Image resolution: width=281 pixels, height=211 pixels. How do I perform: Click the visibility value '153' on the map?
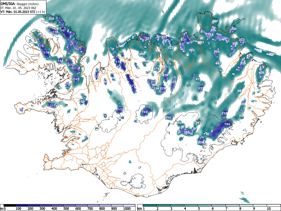click(x=121, y=109)
